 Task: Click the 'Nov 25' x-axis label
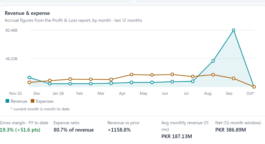[x=15, y=93]
